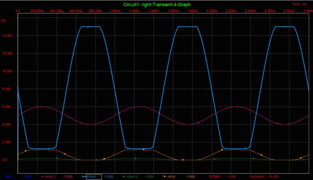Click the TIME label in the legend

tap(8, 176)
